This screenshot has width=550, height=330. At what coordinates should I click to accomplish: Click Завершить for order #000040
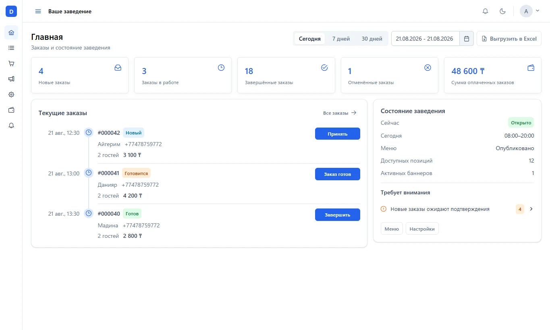pos(338,214)
